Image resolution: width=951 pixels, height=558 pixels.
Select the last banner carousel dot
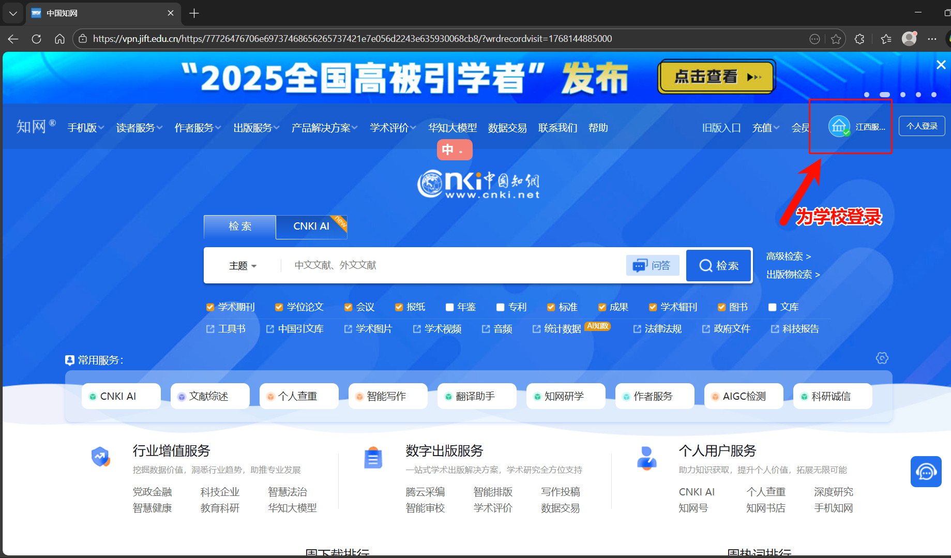[x=934, y=95]
